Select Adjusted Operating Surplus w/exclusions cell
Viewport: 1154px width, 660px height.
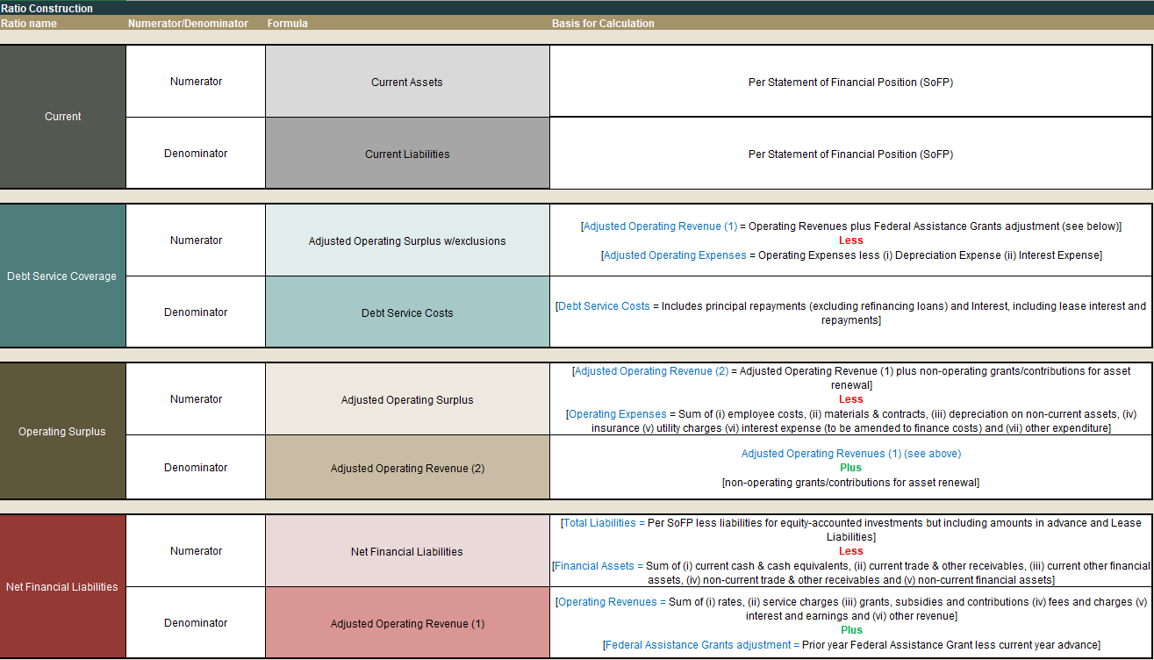click(407, 240)
